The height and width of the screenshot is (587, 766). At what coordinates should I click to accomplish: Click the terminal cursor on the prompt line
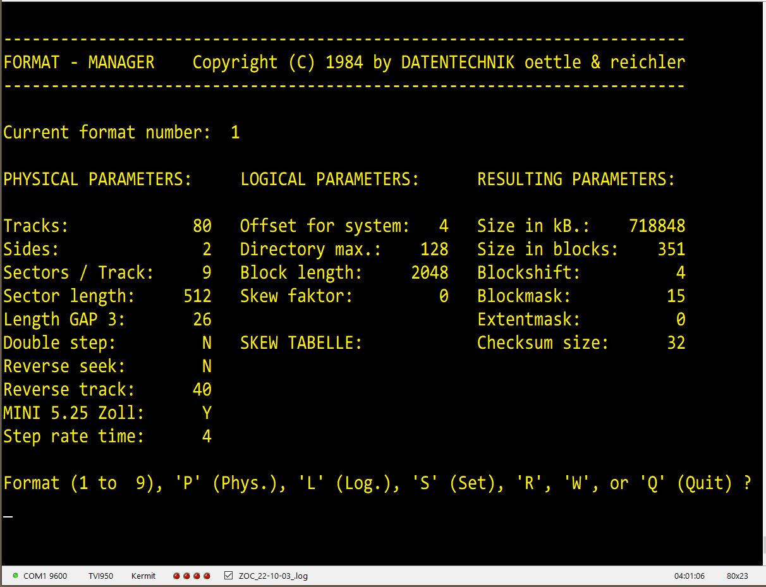click(x=8, y=516)
